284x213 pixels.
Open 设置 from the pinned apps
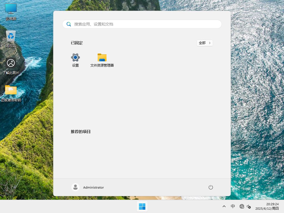pos(75,60)
